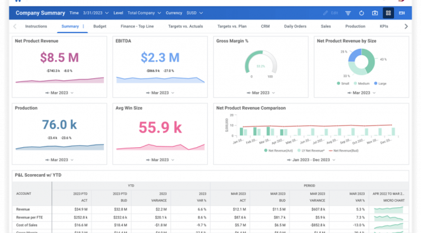Open the Time 3/31/2023 dropdown
Viewport: 421px width, 233px height.
coord(96,13)
